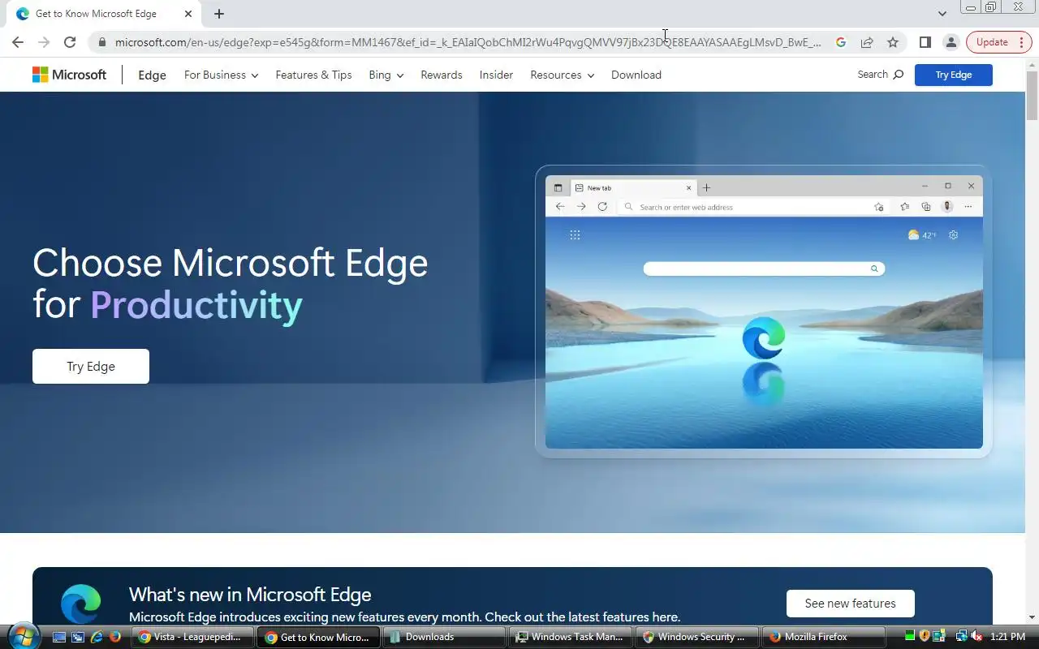Click the Edge browser preview image
1039x649 pixels.
(x=764, y=312)
